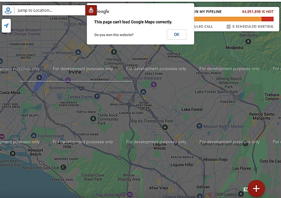Click the Crystal Cove State Park label
This screenshot has height=198, width=281.
[93, 177]
